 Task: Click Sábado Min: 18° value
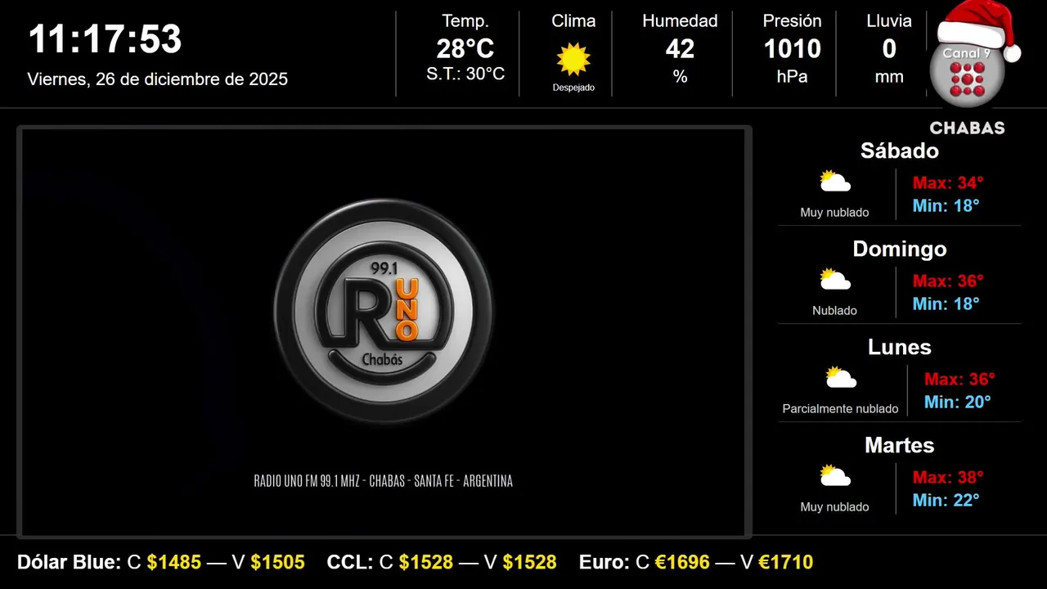(946, 205)
